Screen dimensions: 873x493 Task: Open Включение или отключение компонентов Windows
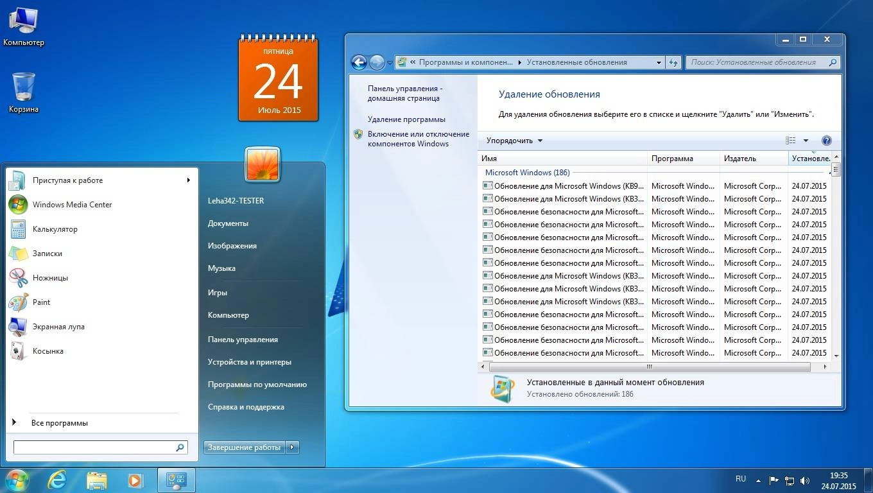tap(418, 139)
